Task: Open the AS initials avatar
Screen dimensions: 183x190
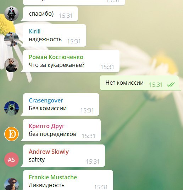Action: (11, 160)
